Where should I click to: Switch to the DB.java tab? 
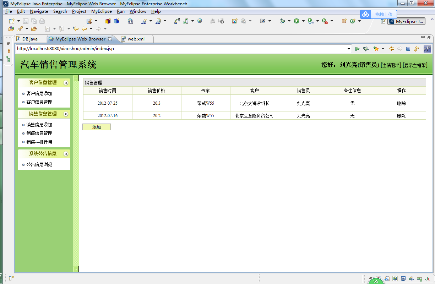[30, 39]
